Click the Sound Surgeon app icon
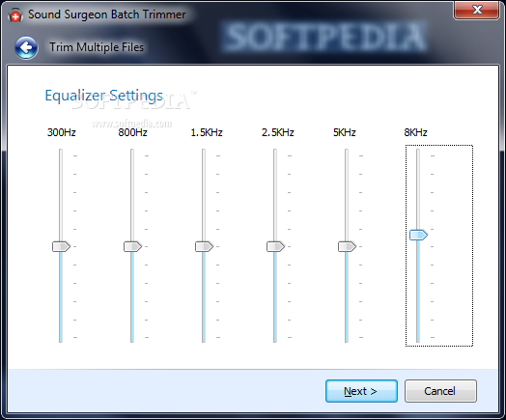This screenshot has height=420, width=506. 15,14
